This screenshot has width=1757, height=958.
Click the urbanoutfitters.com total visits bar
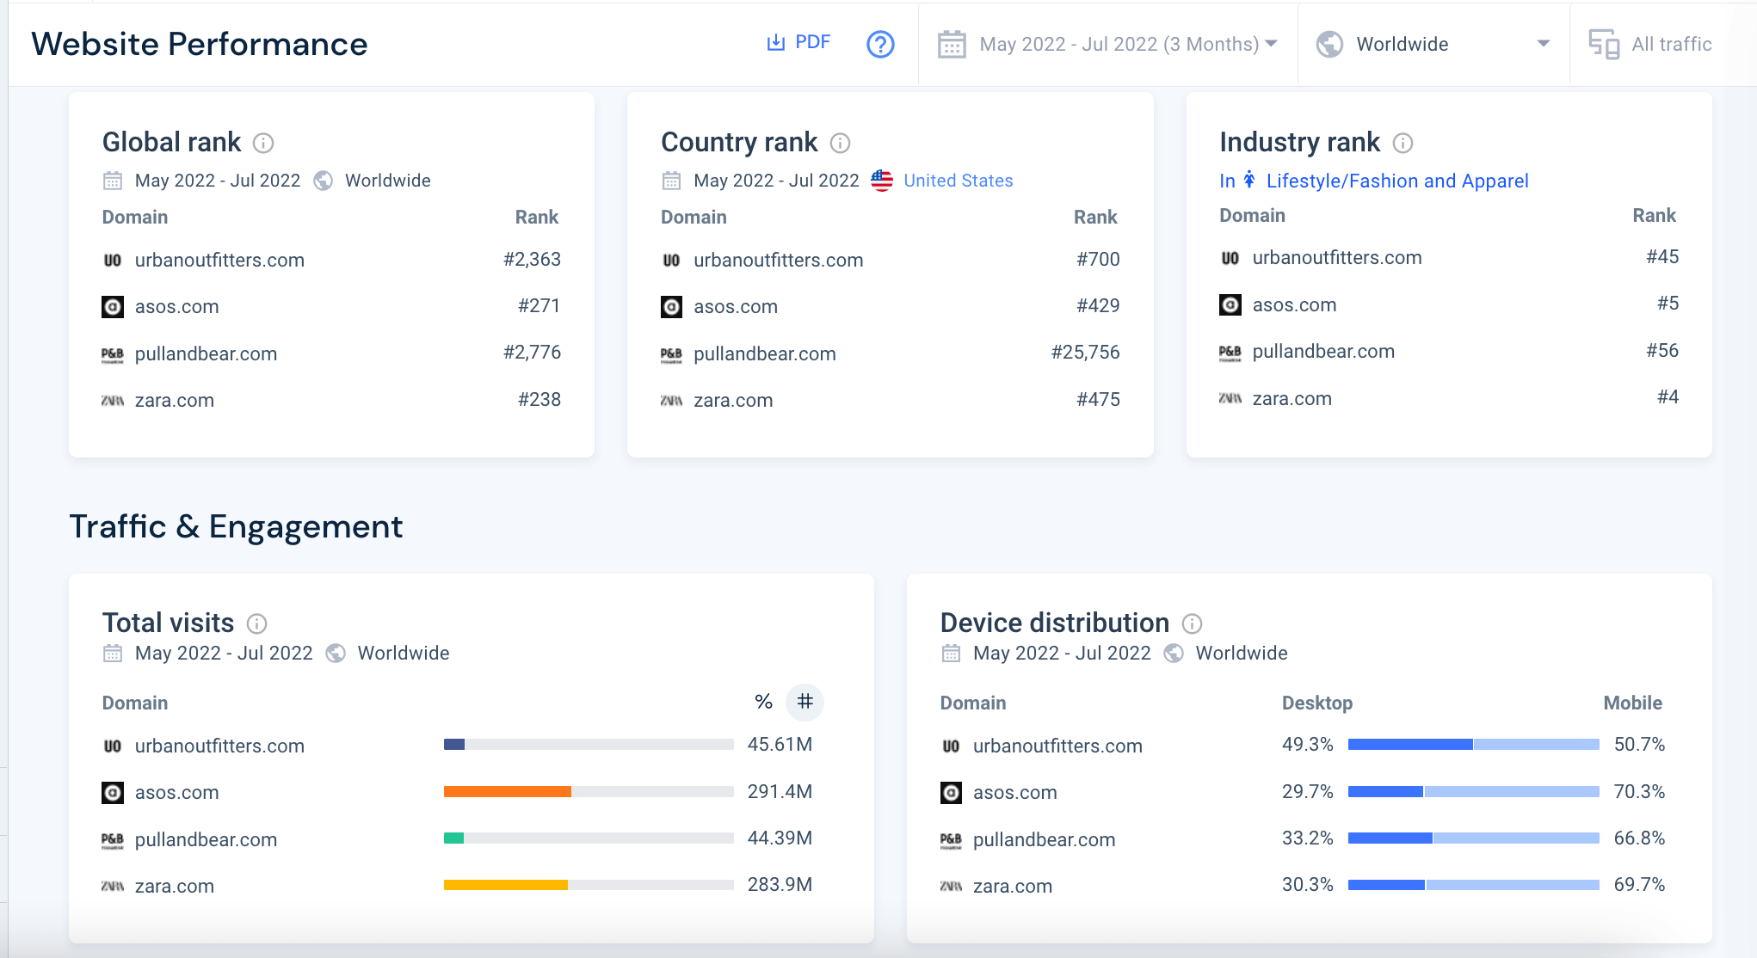click(x=589, y=745)
